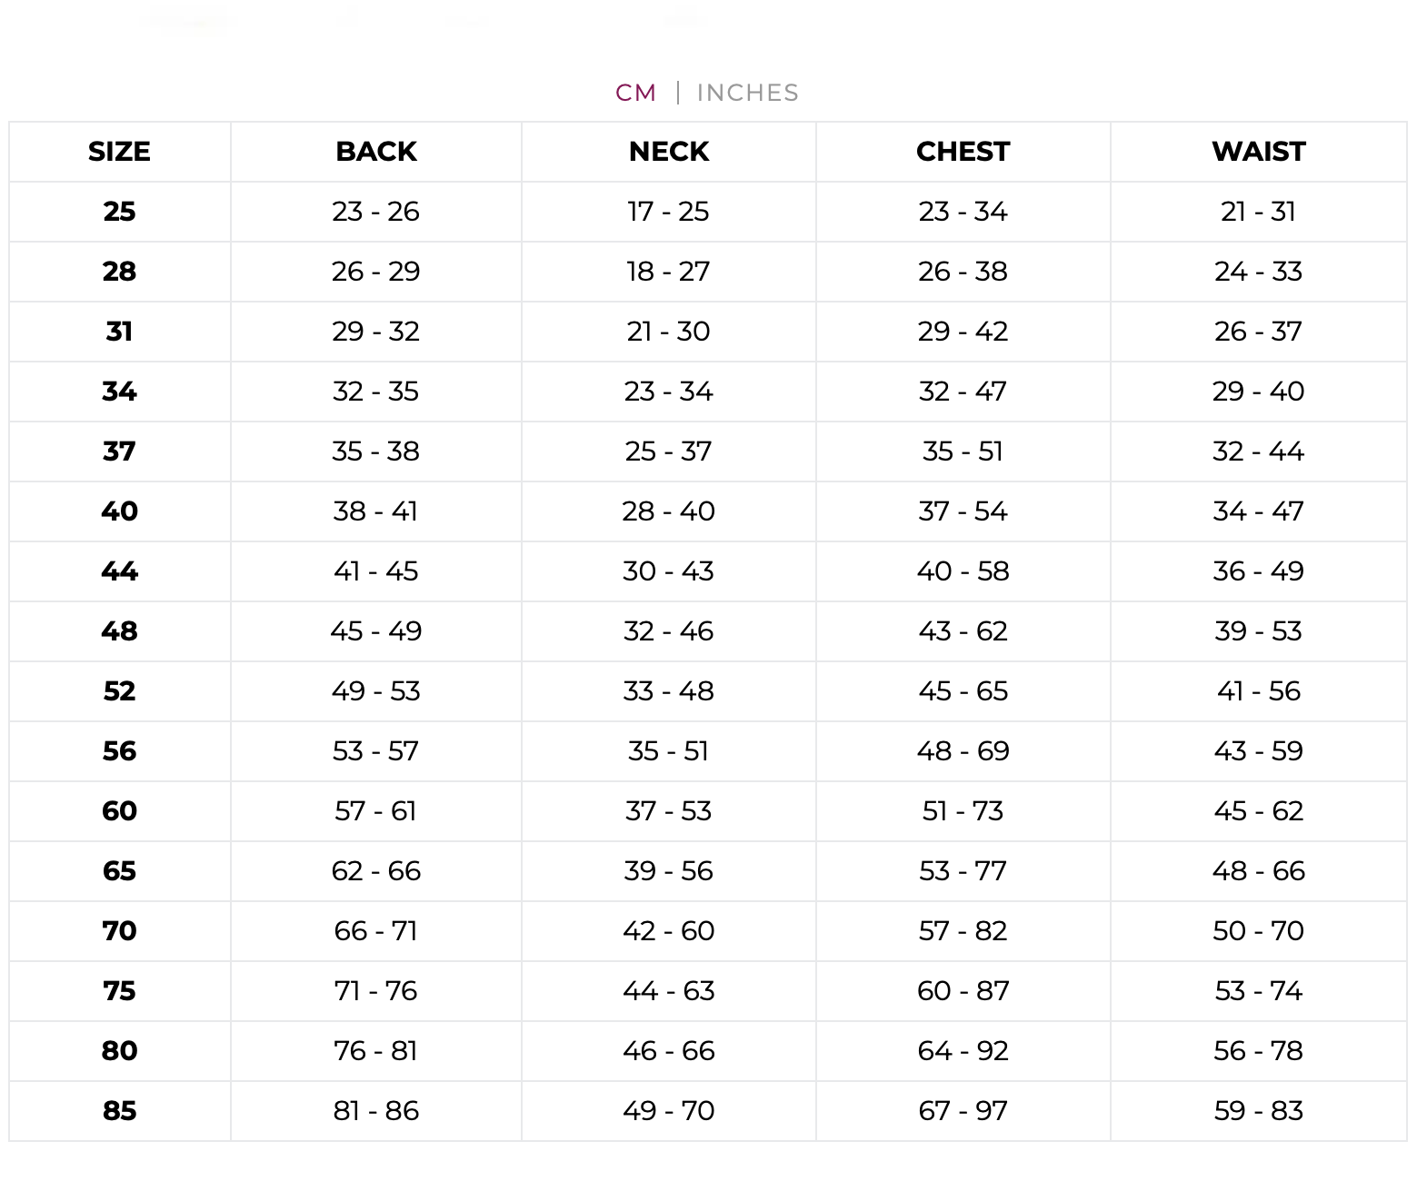This screenshot has height=1181, width=1427.
Task: Click neck measurement 42 - 60
Action: (x=669, y=931)
